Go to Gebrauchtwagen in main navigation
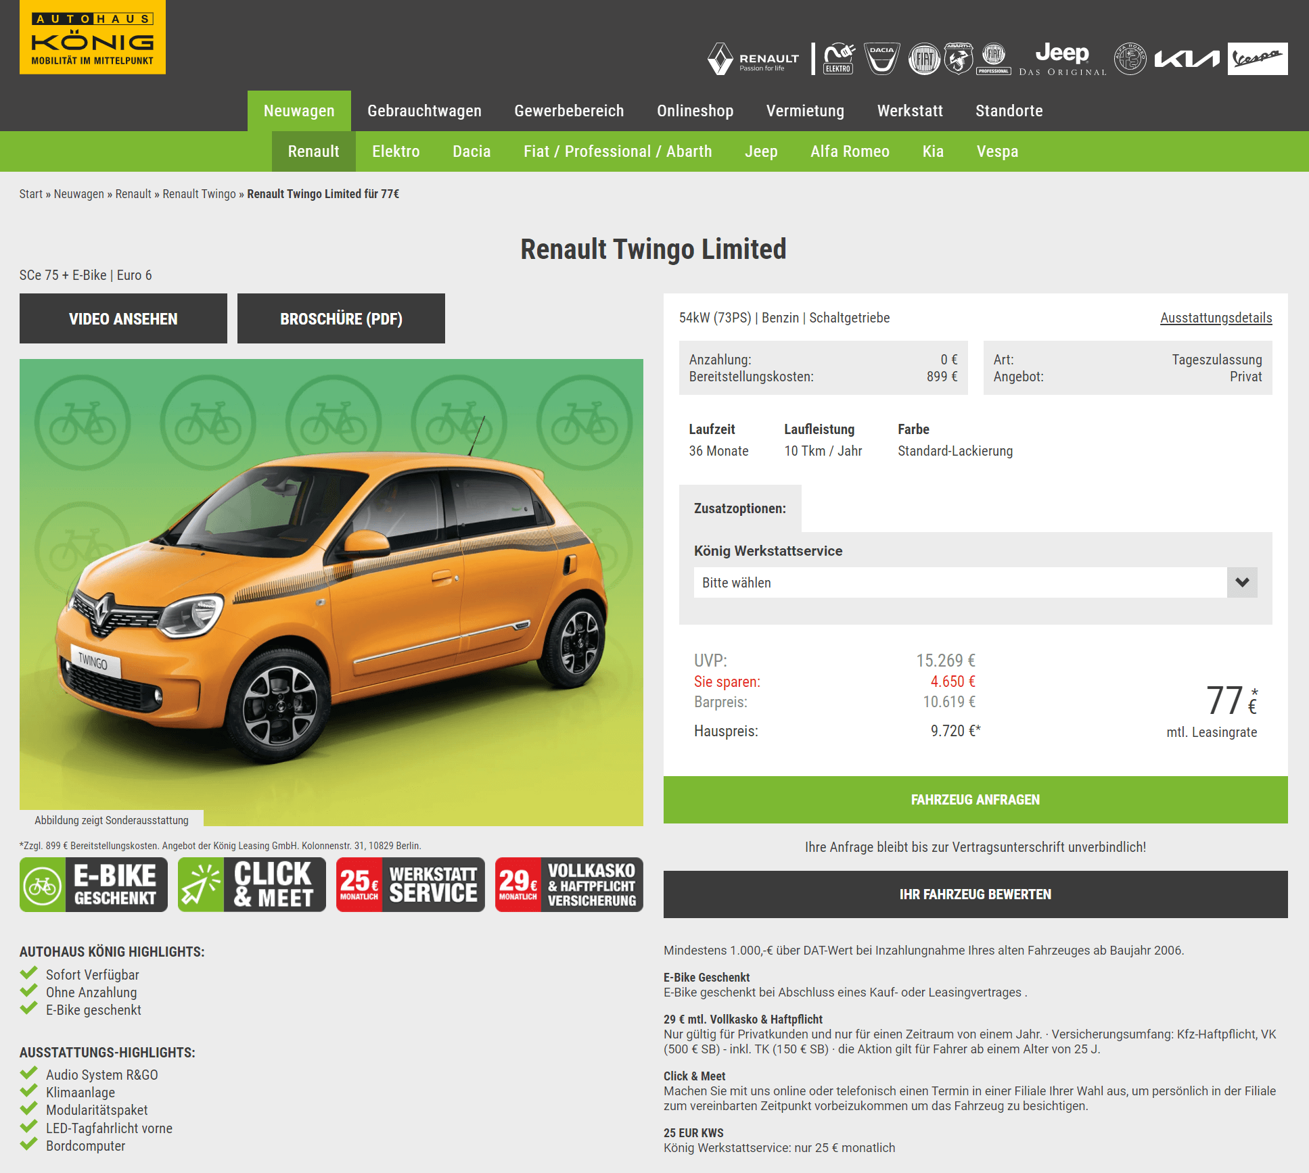 pos(424,111)
